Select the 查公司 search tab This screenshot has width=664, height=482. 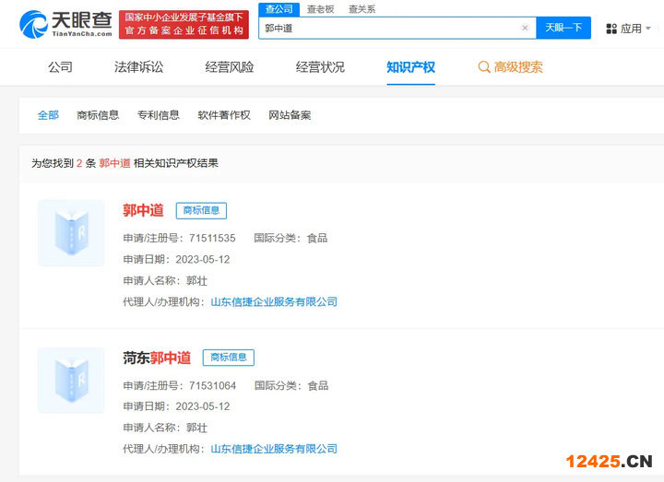[279, 8]
